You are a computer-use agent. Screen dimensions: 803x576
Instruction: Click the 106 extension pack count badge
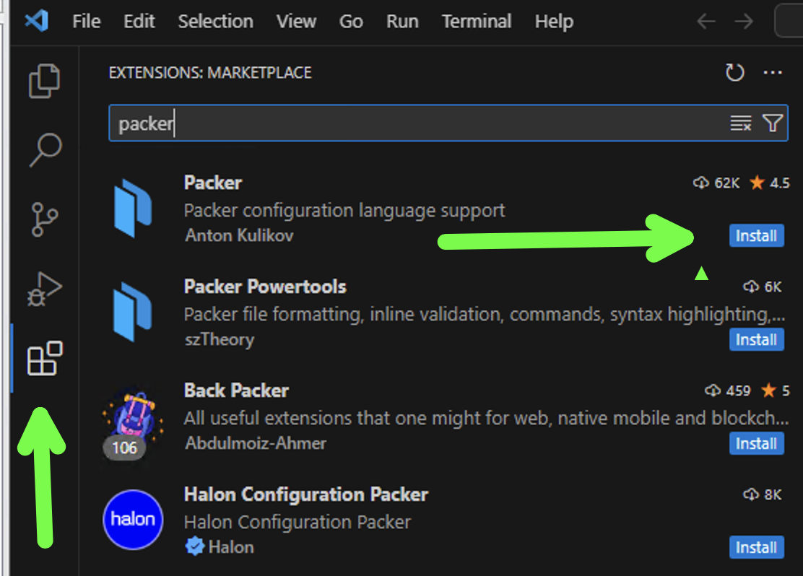(x=124, y=448)
